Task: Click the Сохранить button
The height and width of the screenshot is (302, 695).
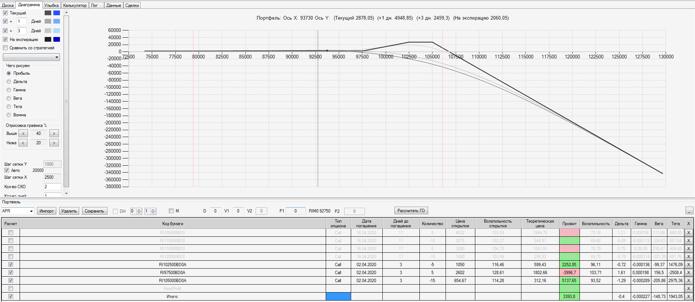Action: pos(94,211)
